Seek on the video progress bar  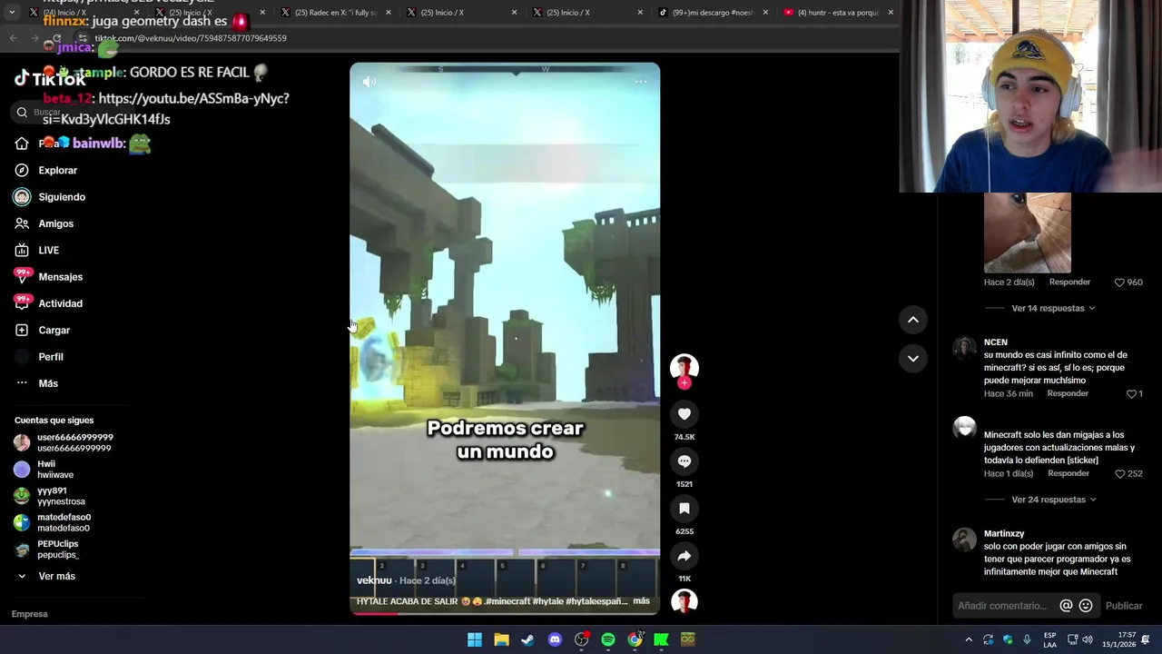[x=505, y=613]
